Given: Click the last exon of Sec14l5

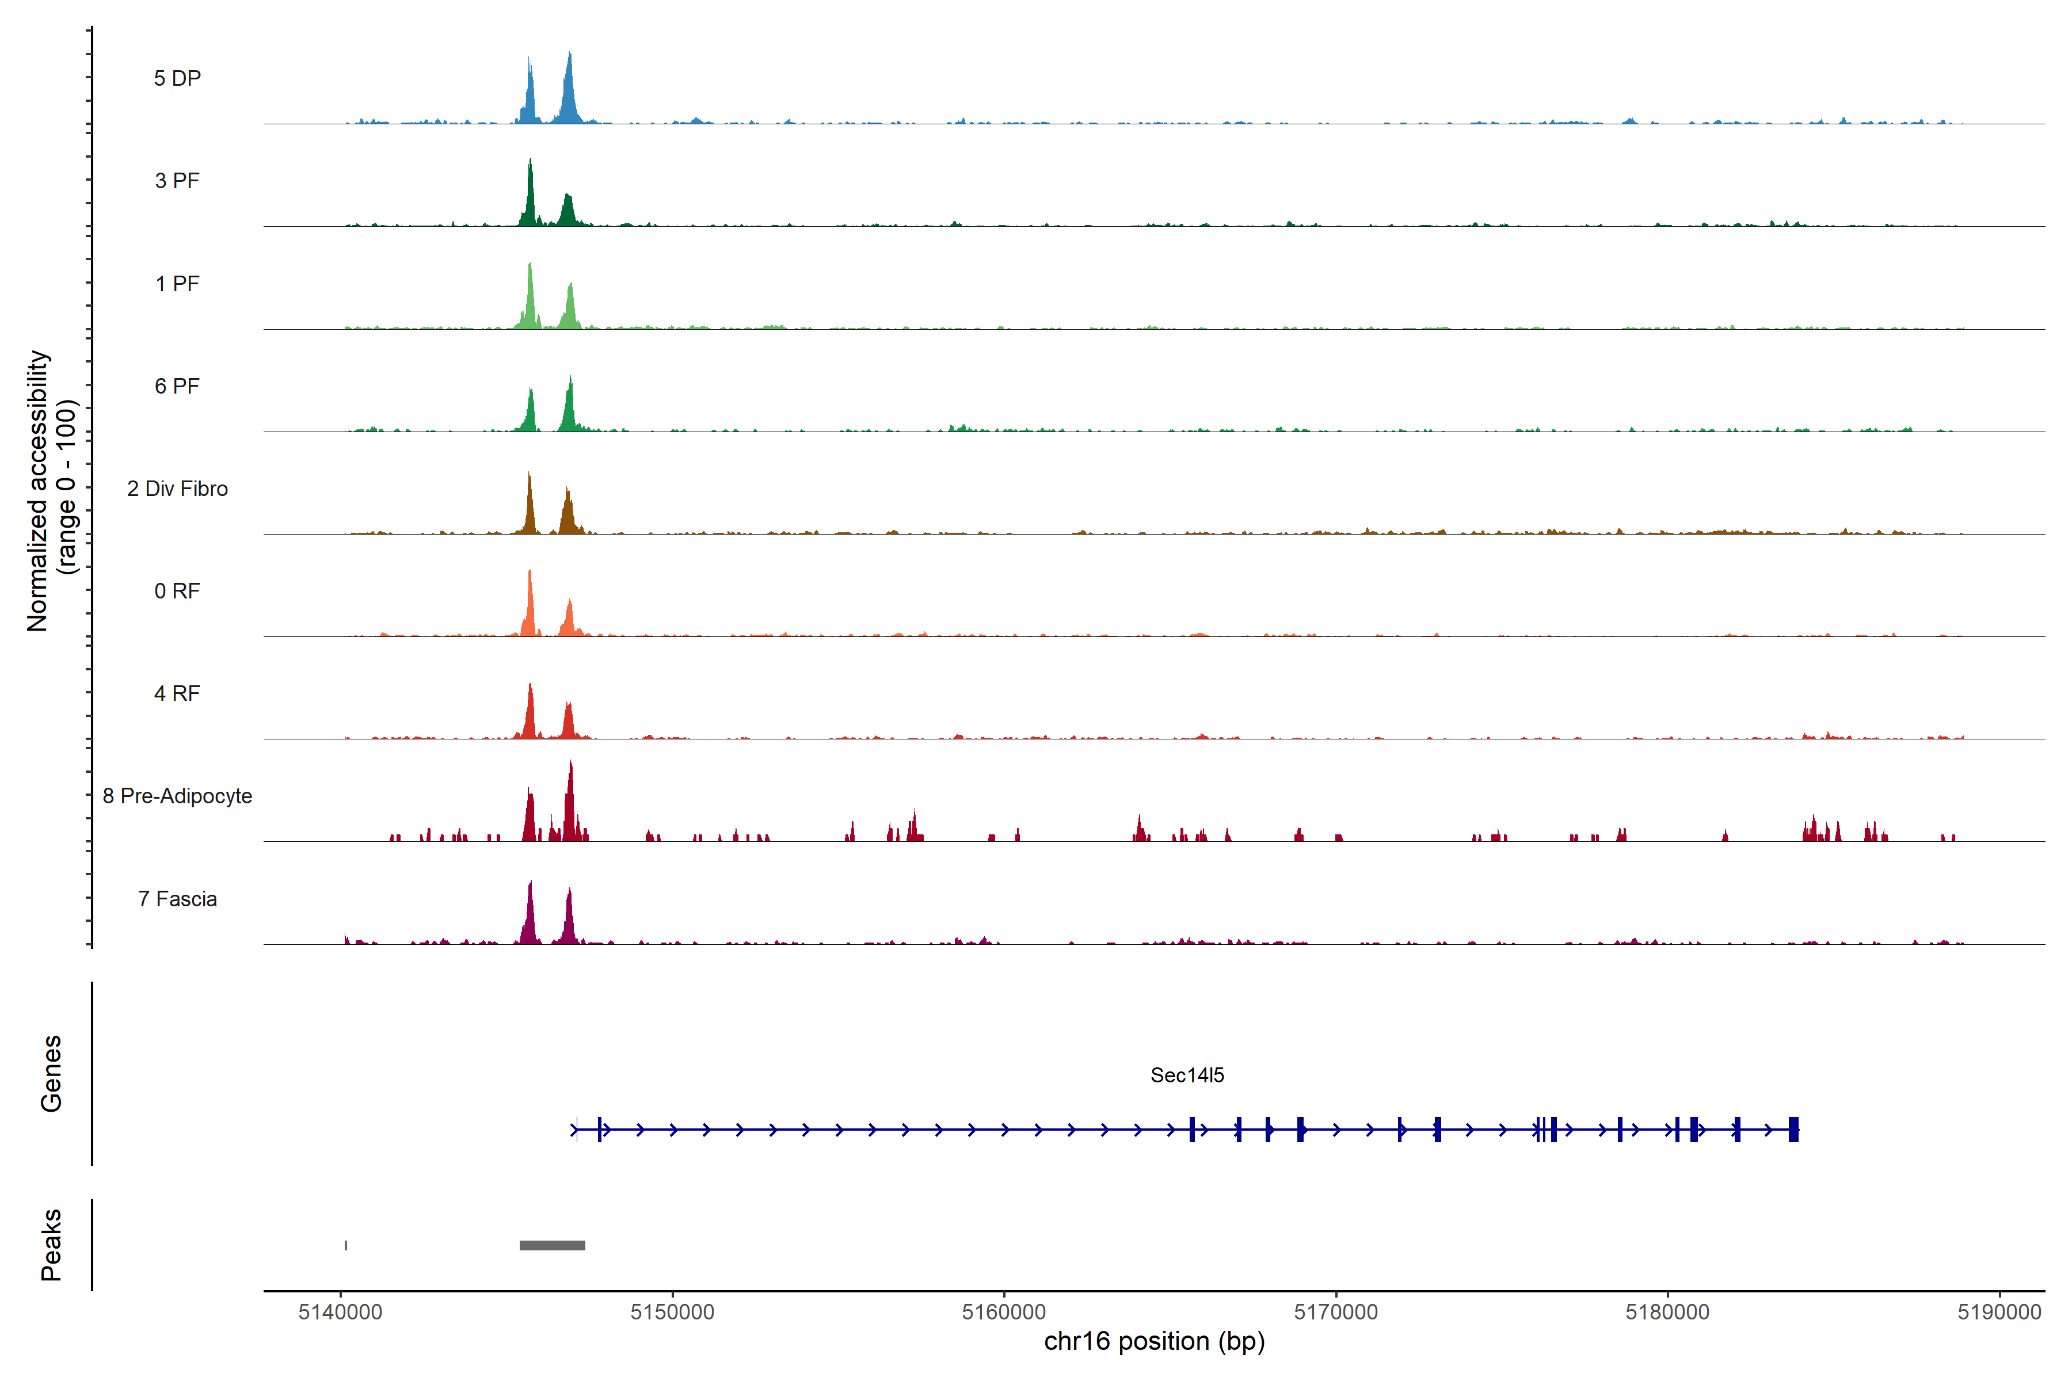Looking at the screenshot, I should pos(1793,1129).
